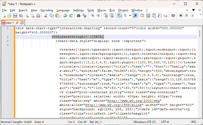The height and width of the screenshot is (125, 203).
Task: Click the Cut scissors icon
Action: point(46,16)
